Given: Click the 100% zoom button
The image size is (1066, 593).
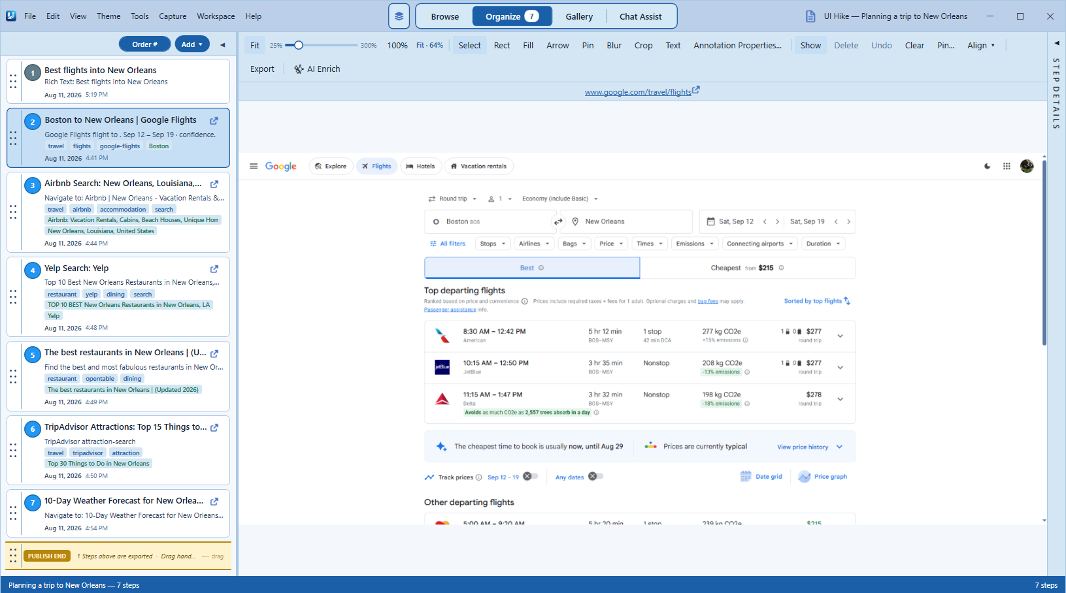Looking at the screenshot, I should pos(397,46).
